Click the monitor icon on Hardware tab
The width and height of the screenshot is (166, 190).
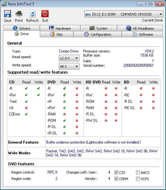[x=52, y=28]
